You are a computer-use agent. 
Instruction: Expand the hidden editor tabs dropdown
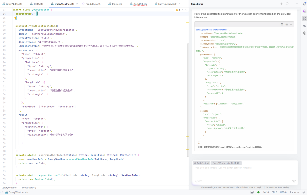pos(180,4)
